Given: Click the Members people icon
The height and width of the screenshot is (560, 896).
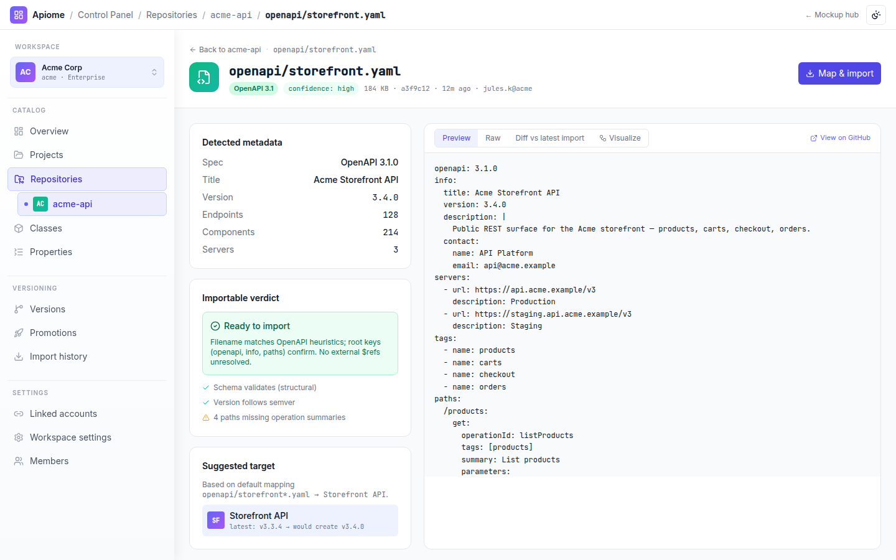Looking at the screenshot, I should click(19, 461).
